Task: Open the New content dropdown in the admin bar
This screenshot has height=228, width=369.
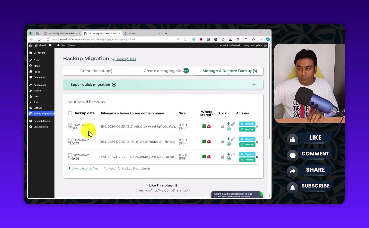Action: (x=61, y=45)
